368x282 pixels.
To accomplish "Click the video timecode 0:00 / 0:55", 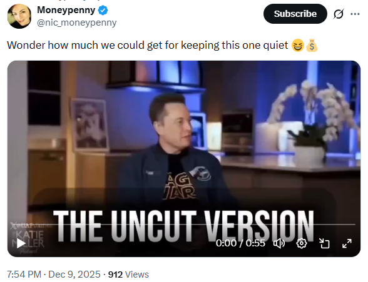I will click(240, 243).
